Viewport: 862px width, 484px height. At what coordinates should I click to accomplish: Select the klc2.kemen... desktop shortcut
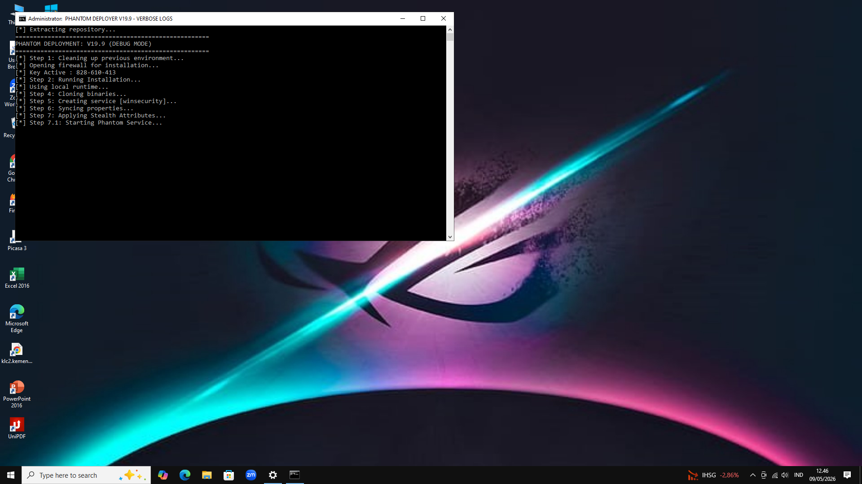click(x=17, y=354)
